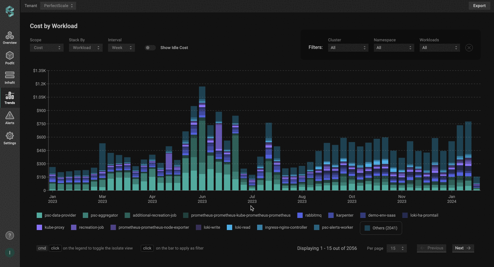Enable the Show Idle Cost toggle
The width and height of the screenshot is (494, 267).
click(x=150, y=48)
